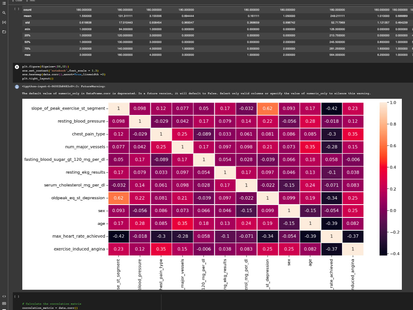
Task: Click the -0.4 tick on the colorbar
Action: [x=394, y=254]
